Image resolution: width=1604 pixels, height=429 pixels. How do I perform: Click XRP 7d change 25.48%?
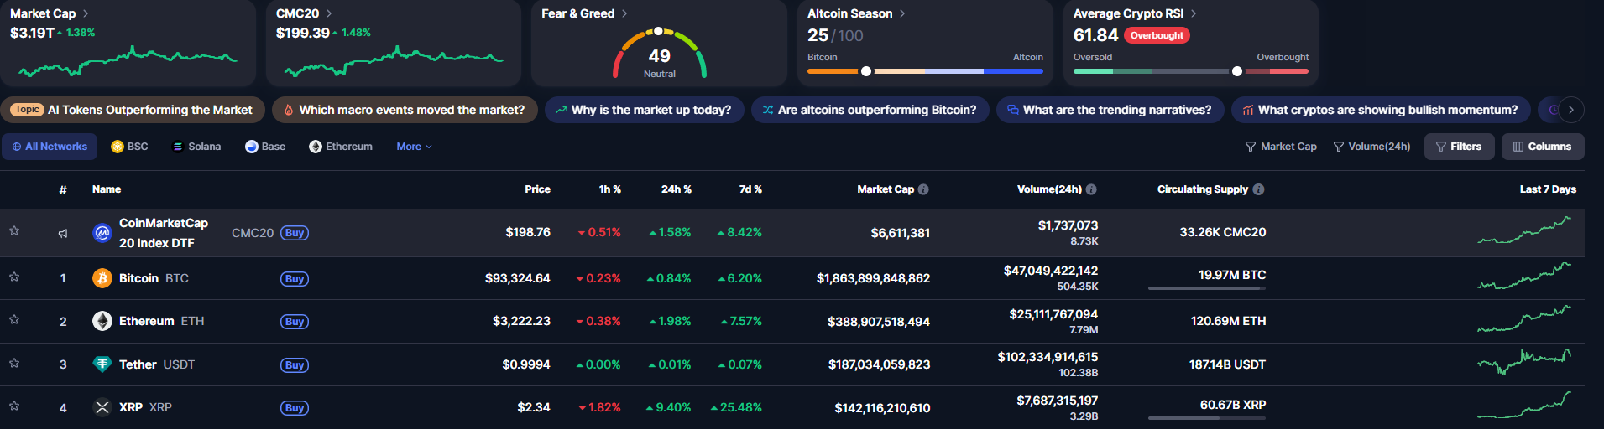736,407
